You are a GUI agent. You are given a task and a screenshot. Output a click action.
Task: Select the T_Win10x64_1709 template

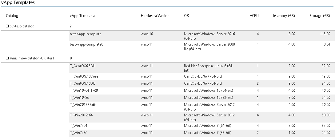[x=84, y=91]
